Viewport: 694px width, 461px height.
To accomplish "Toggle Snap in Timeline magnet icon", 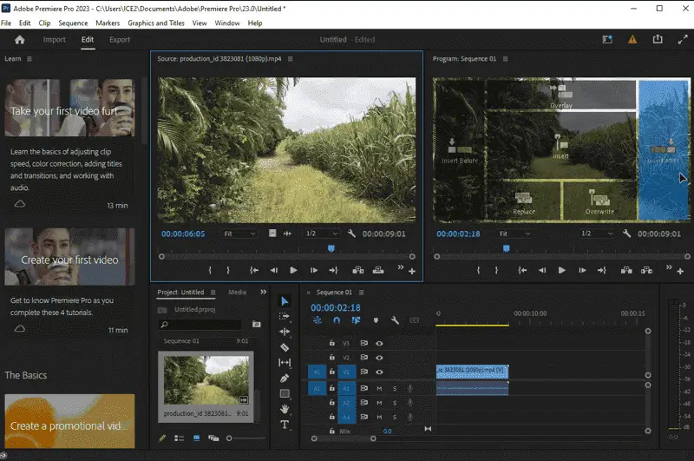I will (337, 320).
